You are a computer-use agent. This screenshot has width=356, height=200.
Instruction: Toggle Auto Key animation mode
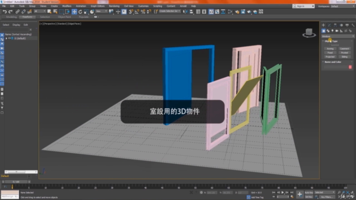pyautogui.click(x=309, y=193)
